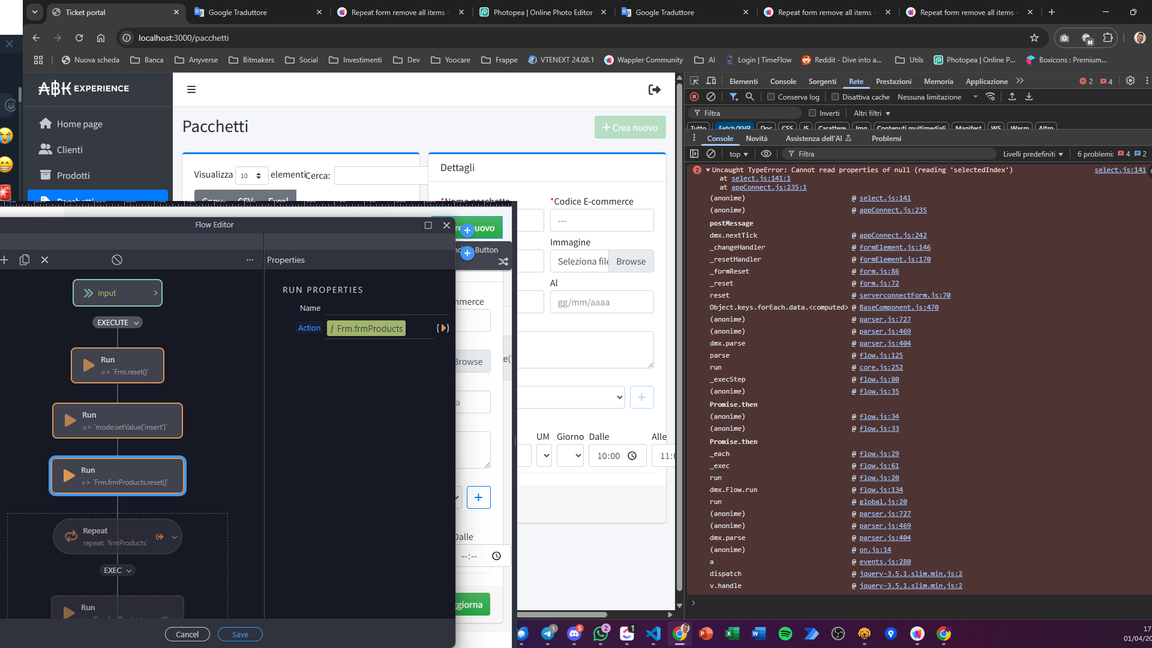Open the Nessuna limitazione throttling dropdown
Image resolution: width=1152 pixels, height=648 pixels.
tap(938, 97)
